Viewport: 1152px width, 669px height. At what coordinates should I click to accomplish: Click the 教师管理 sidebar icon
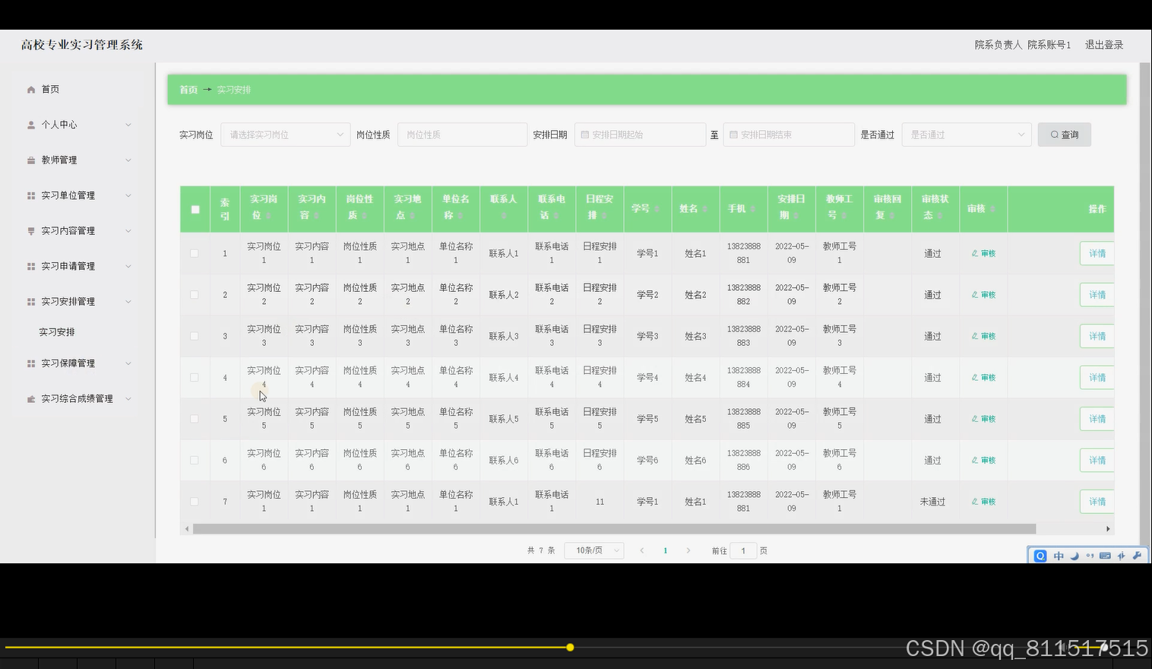(31, 160)
